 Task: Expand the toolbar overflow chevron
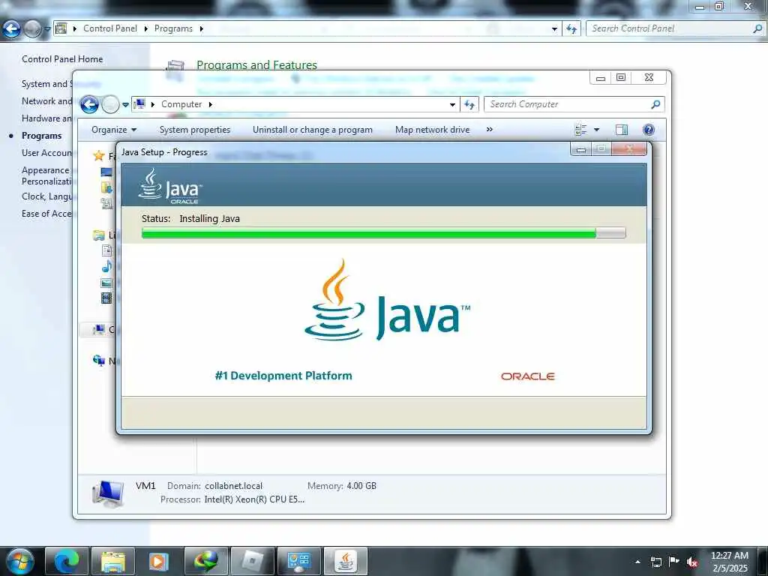coord(489,130)
